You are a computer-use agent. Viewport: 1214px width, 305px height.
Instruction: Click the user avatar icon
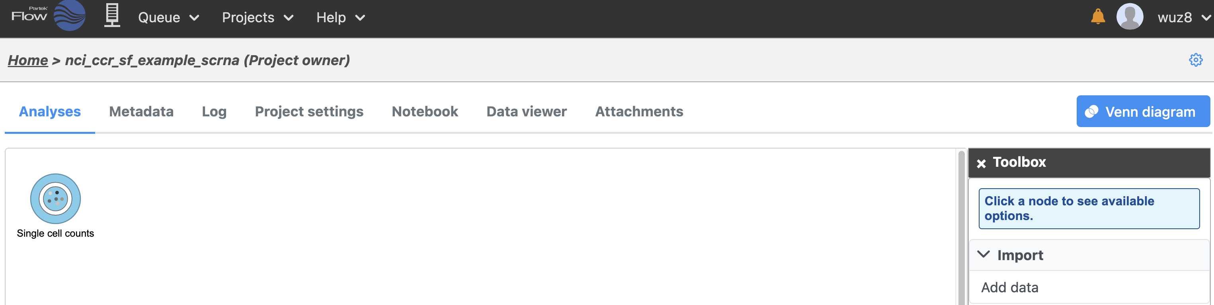[x=1129, y=17]
